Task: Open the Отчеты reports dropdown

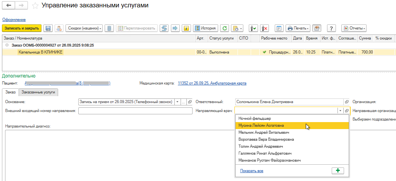Action: point(353,28)
